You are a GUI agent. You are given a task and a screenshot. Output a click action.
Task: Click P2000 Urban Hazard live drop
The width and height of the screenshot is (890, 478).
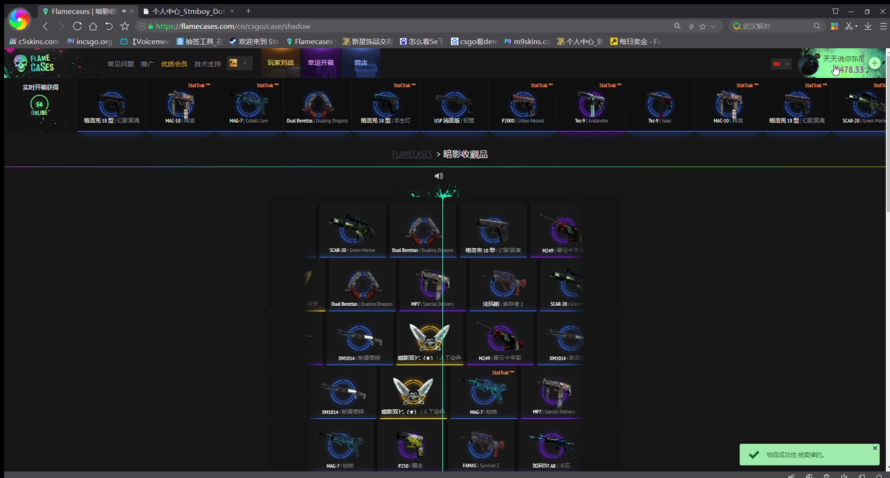tap(523, 106)
